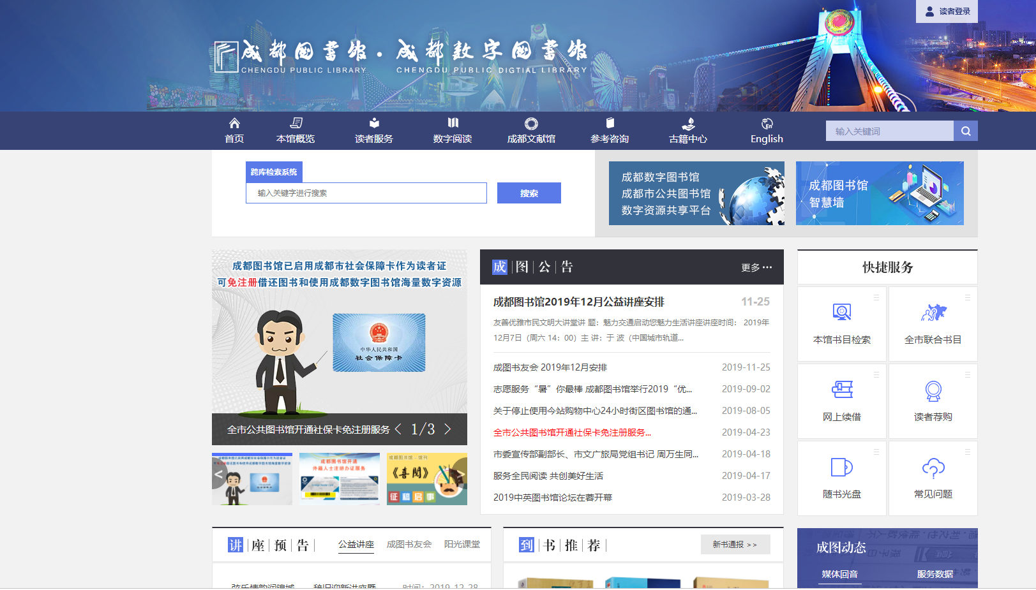Go back using the carousel previous arrow
Image resolution: width=1036 pixels, height=590 pixels.
tap(398, 429)
